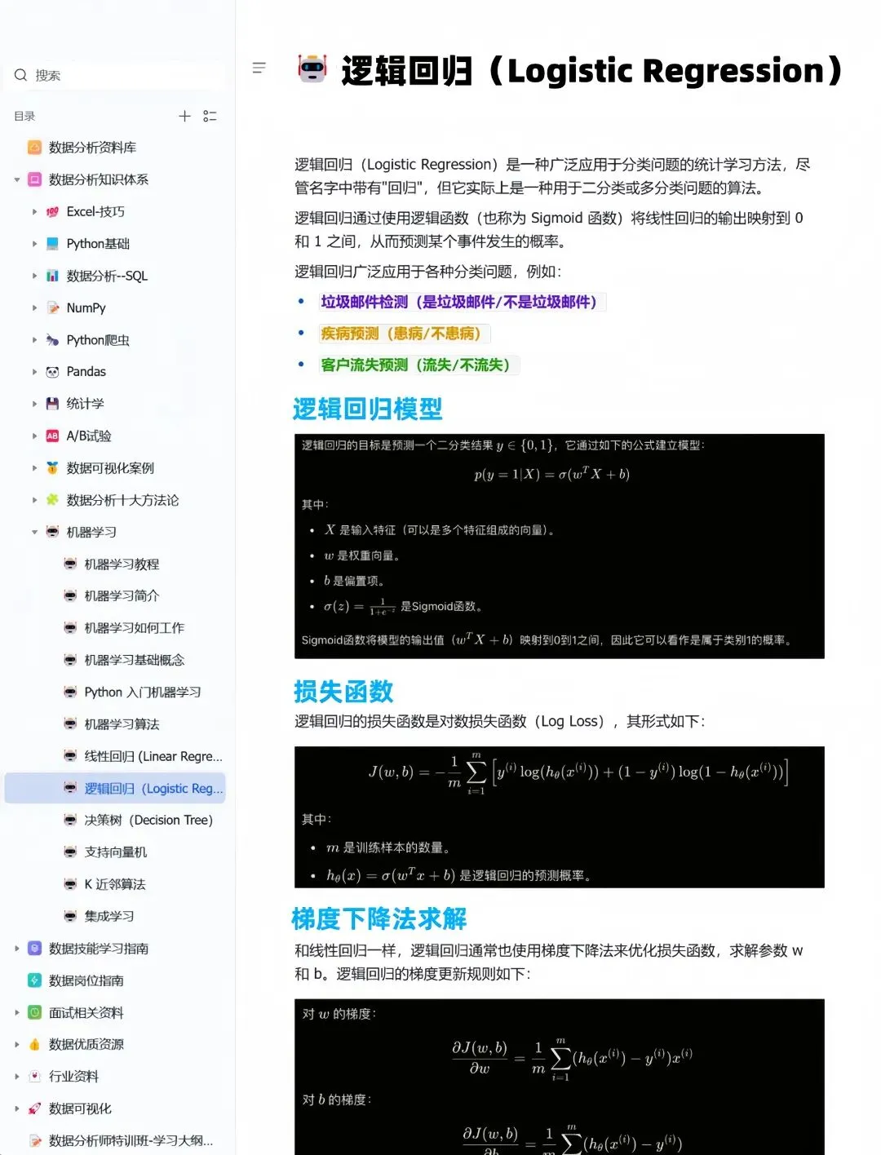Open 支持向量机 page
881x1155 pixels.
[115, 852]
